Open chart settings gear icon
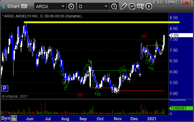The image size is (194, 122). click(x=71, y=6)
